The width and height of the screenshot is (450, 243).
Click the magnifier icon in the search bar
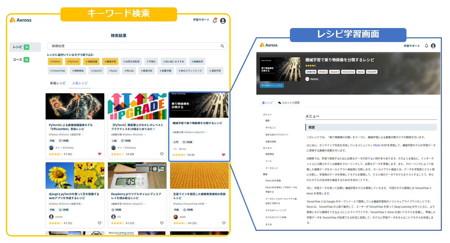[x=222, y=46]
